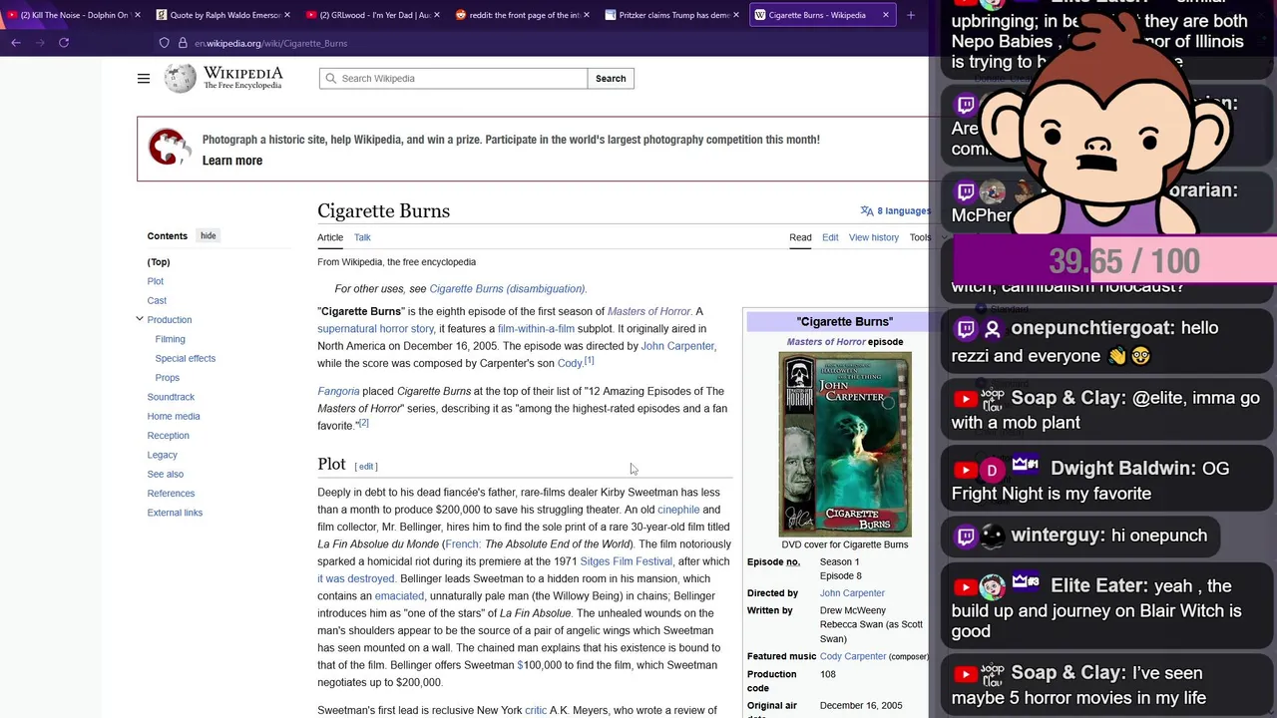Go to Plot in contents sidebar
The image size is (1277, 718).
pos(156,281)
